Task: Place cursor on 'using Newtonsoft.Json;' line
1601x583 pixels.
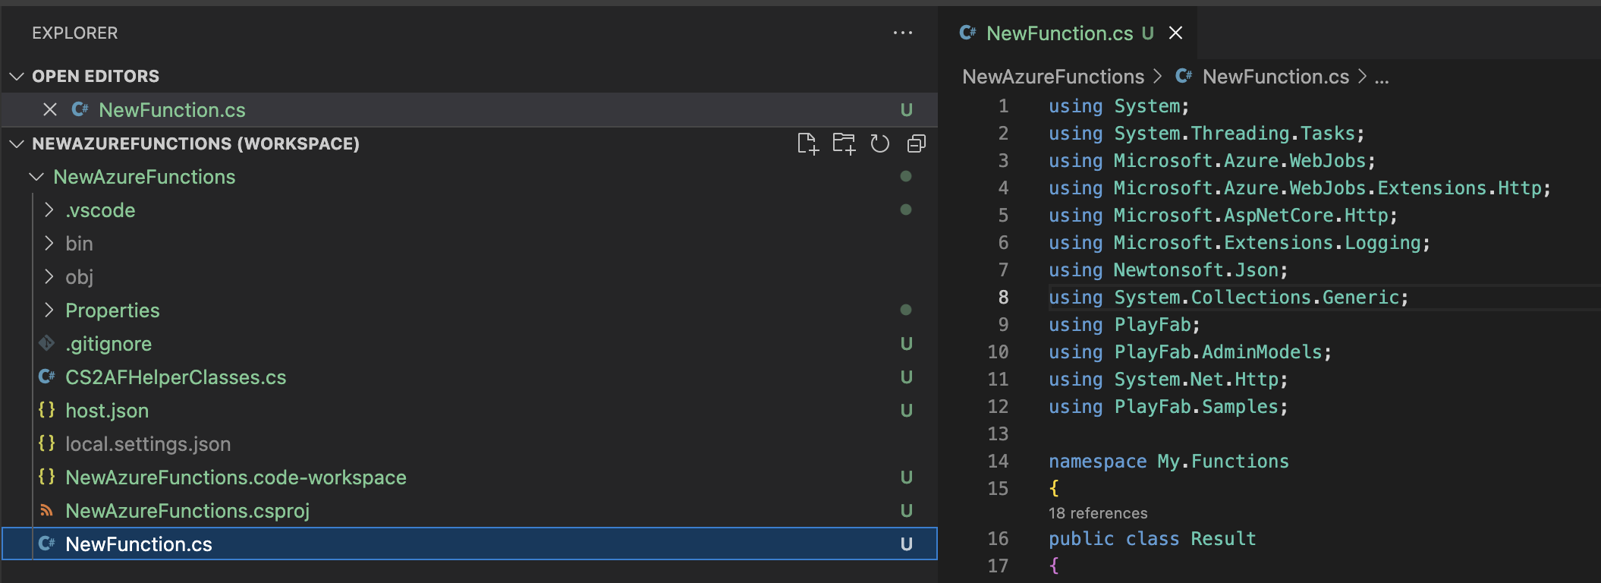Action: click(x=1168, y=270)
